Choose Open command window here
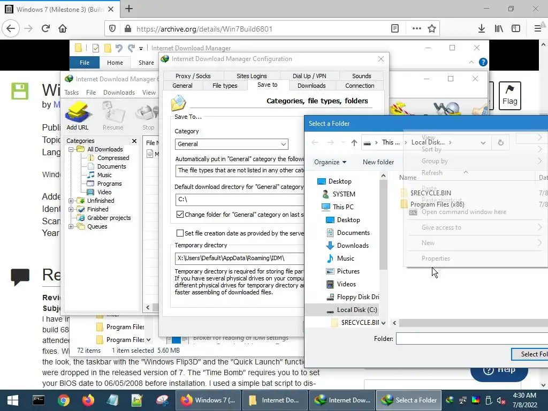The height and width of the screenshot is (411, 548). [464, 212]
